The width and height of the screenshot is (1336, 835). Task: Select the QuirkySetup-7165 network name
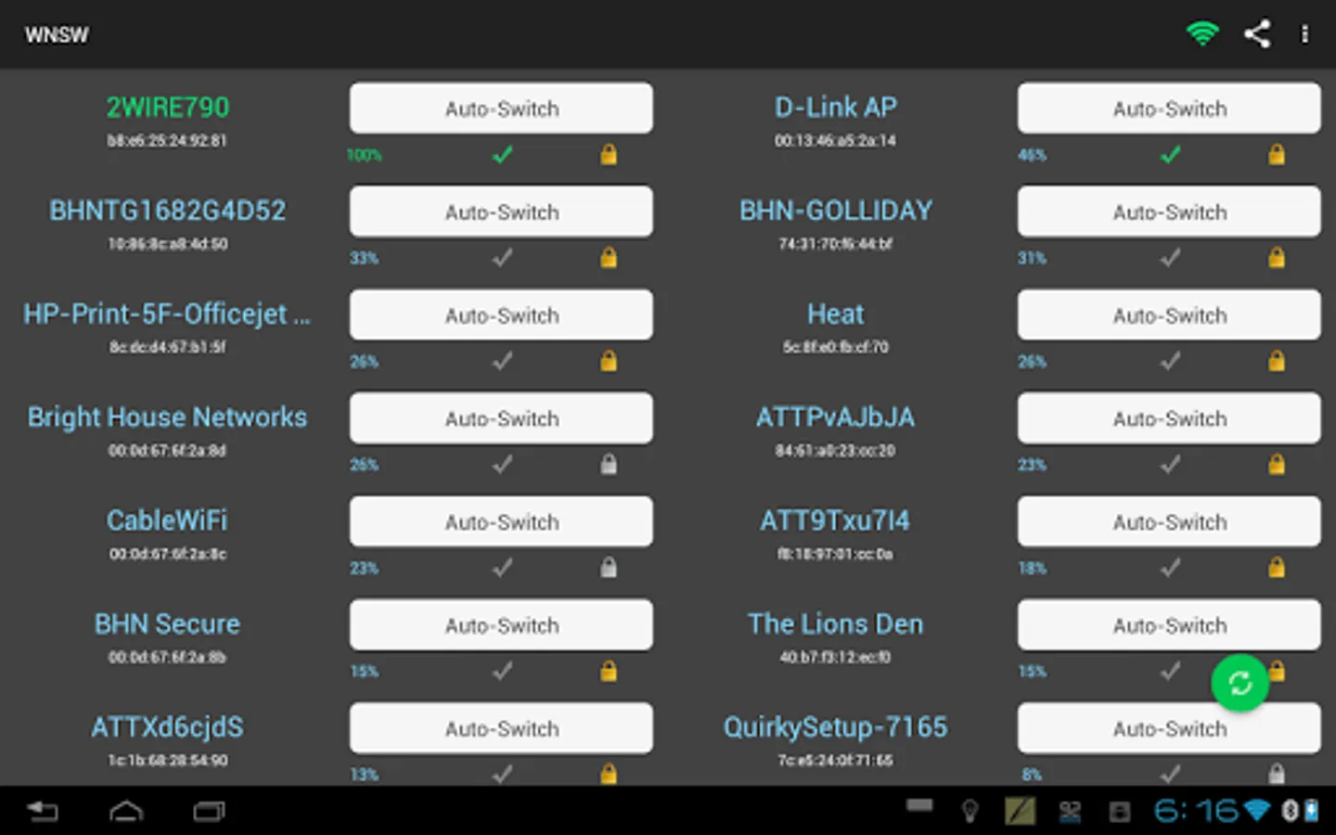point(836,727)
